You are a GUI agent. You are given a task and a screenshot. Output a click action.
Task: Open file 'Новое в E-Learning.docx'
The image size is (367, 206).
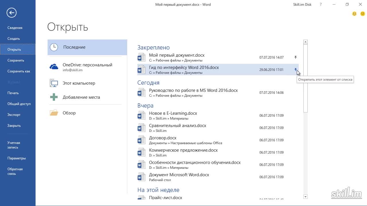(x=218, y=115)
